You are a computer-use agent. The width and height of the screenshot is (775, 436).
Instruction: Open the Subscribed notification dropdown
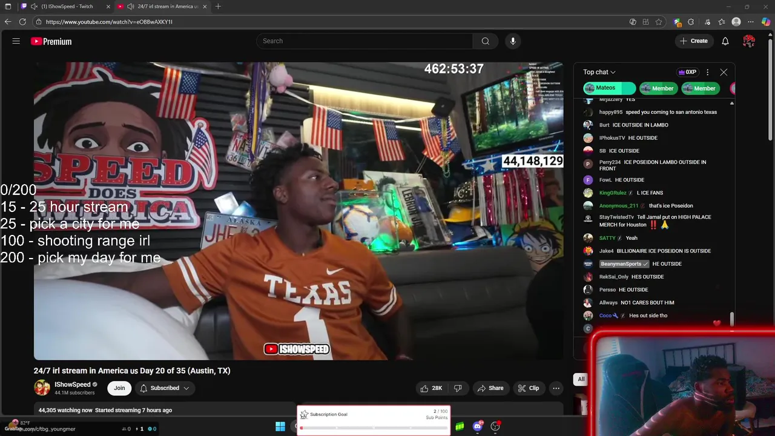pyautogui.click(x=165, y=388)
